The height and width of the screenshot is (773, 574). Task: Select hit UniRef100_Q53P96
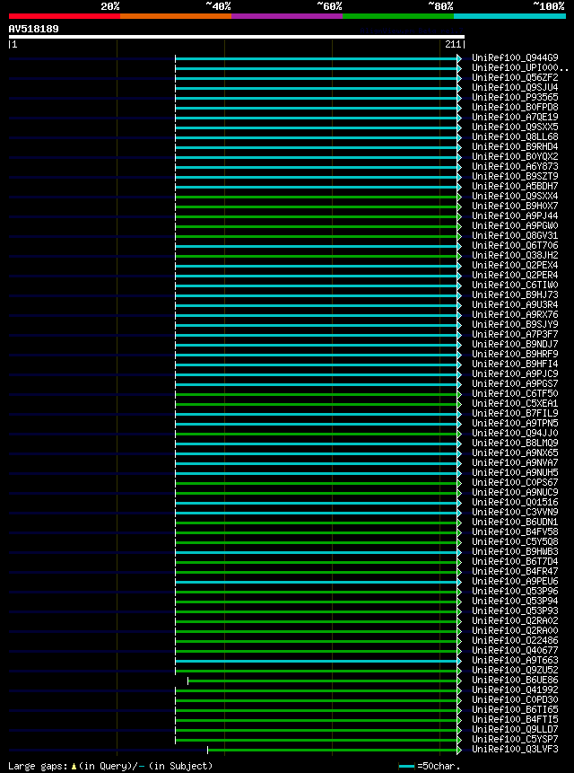coord(515,591)
